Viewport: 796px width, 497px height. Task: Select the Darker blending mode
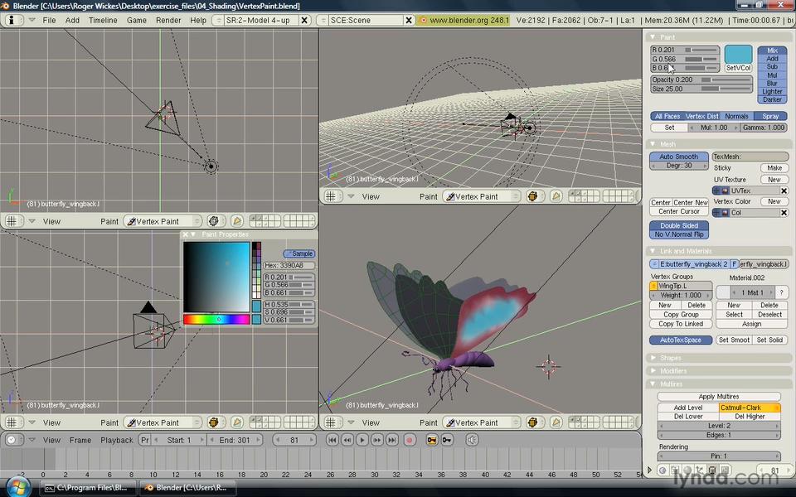tap(772, 99)
